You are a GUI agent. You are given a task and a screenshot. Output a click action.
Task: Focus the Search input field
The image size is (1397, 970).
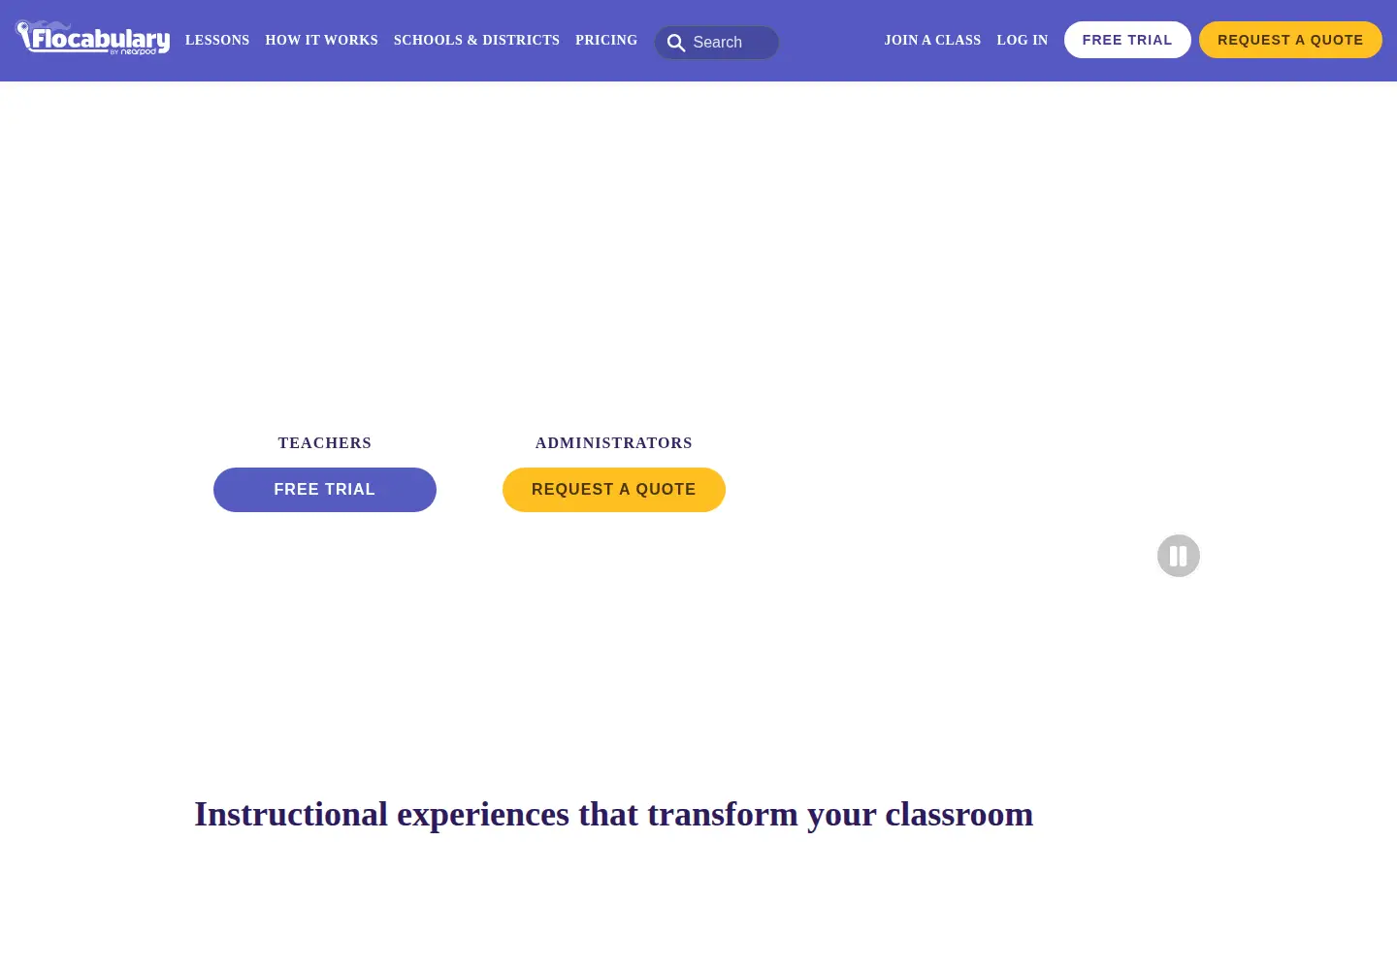point(717,43)
